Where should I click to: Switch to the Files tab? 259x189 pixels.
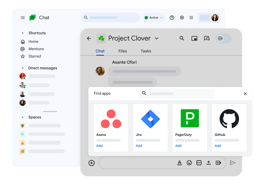123,51
